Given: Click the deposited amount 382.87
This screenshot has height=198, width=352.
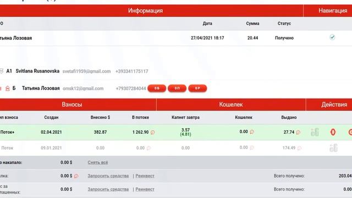Looking at the screenshot, I should pyautogui.click(x=100, y=132).
